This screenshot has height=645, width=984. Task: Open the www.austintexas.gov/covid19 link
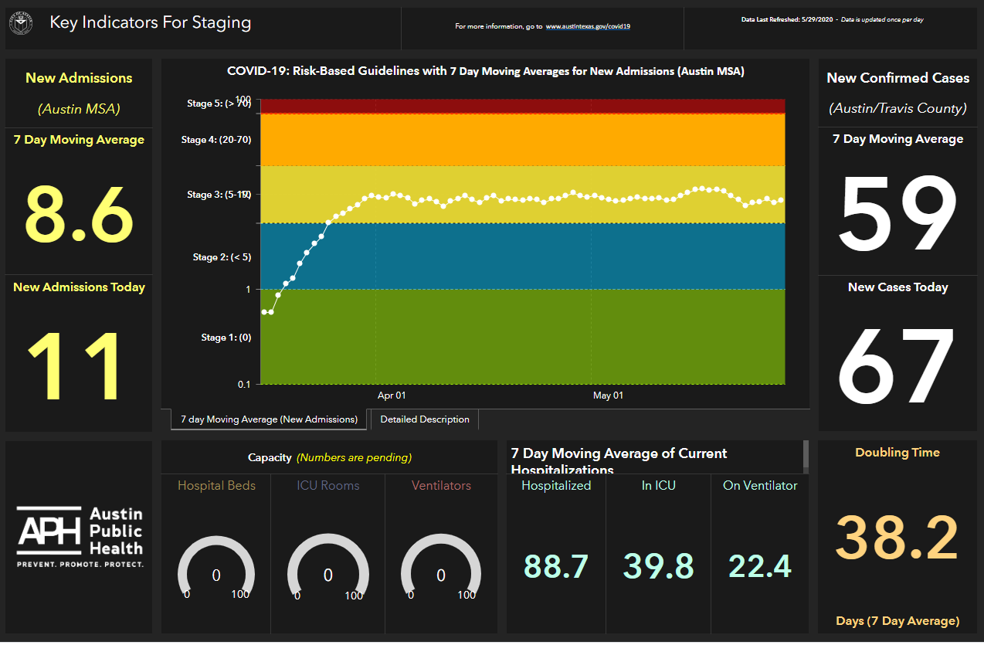pos(589,26)
